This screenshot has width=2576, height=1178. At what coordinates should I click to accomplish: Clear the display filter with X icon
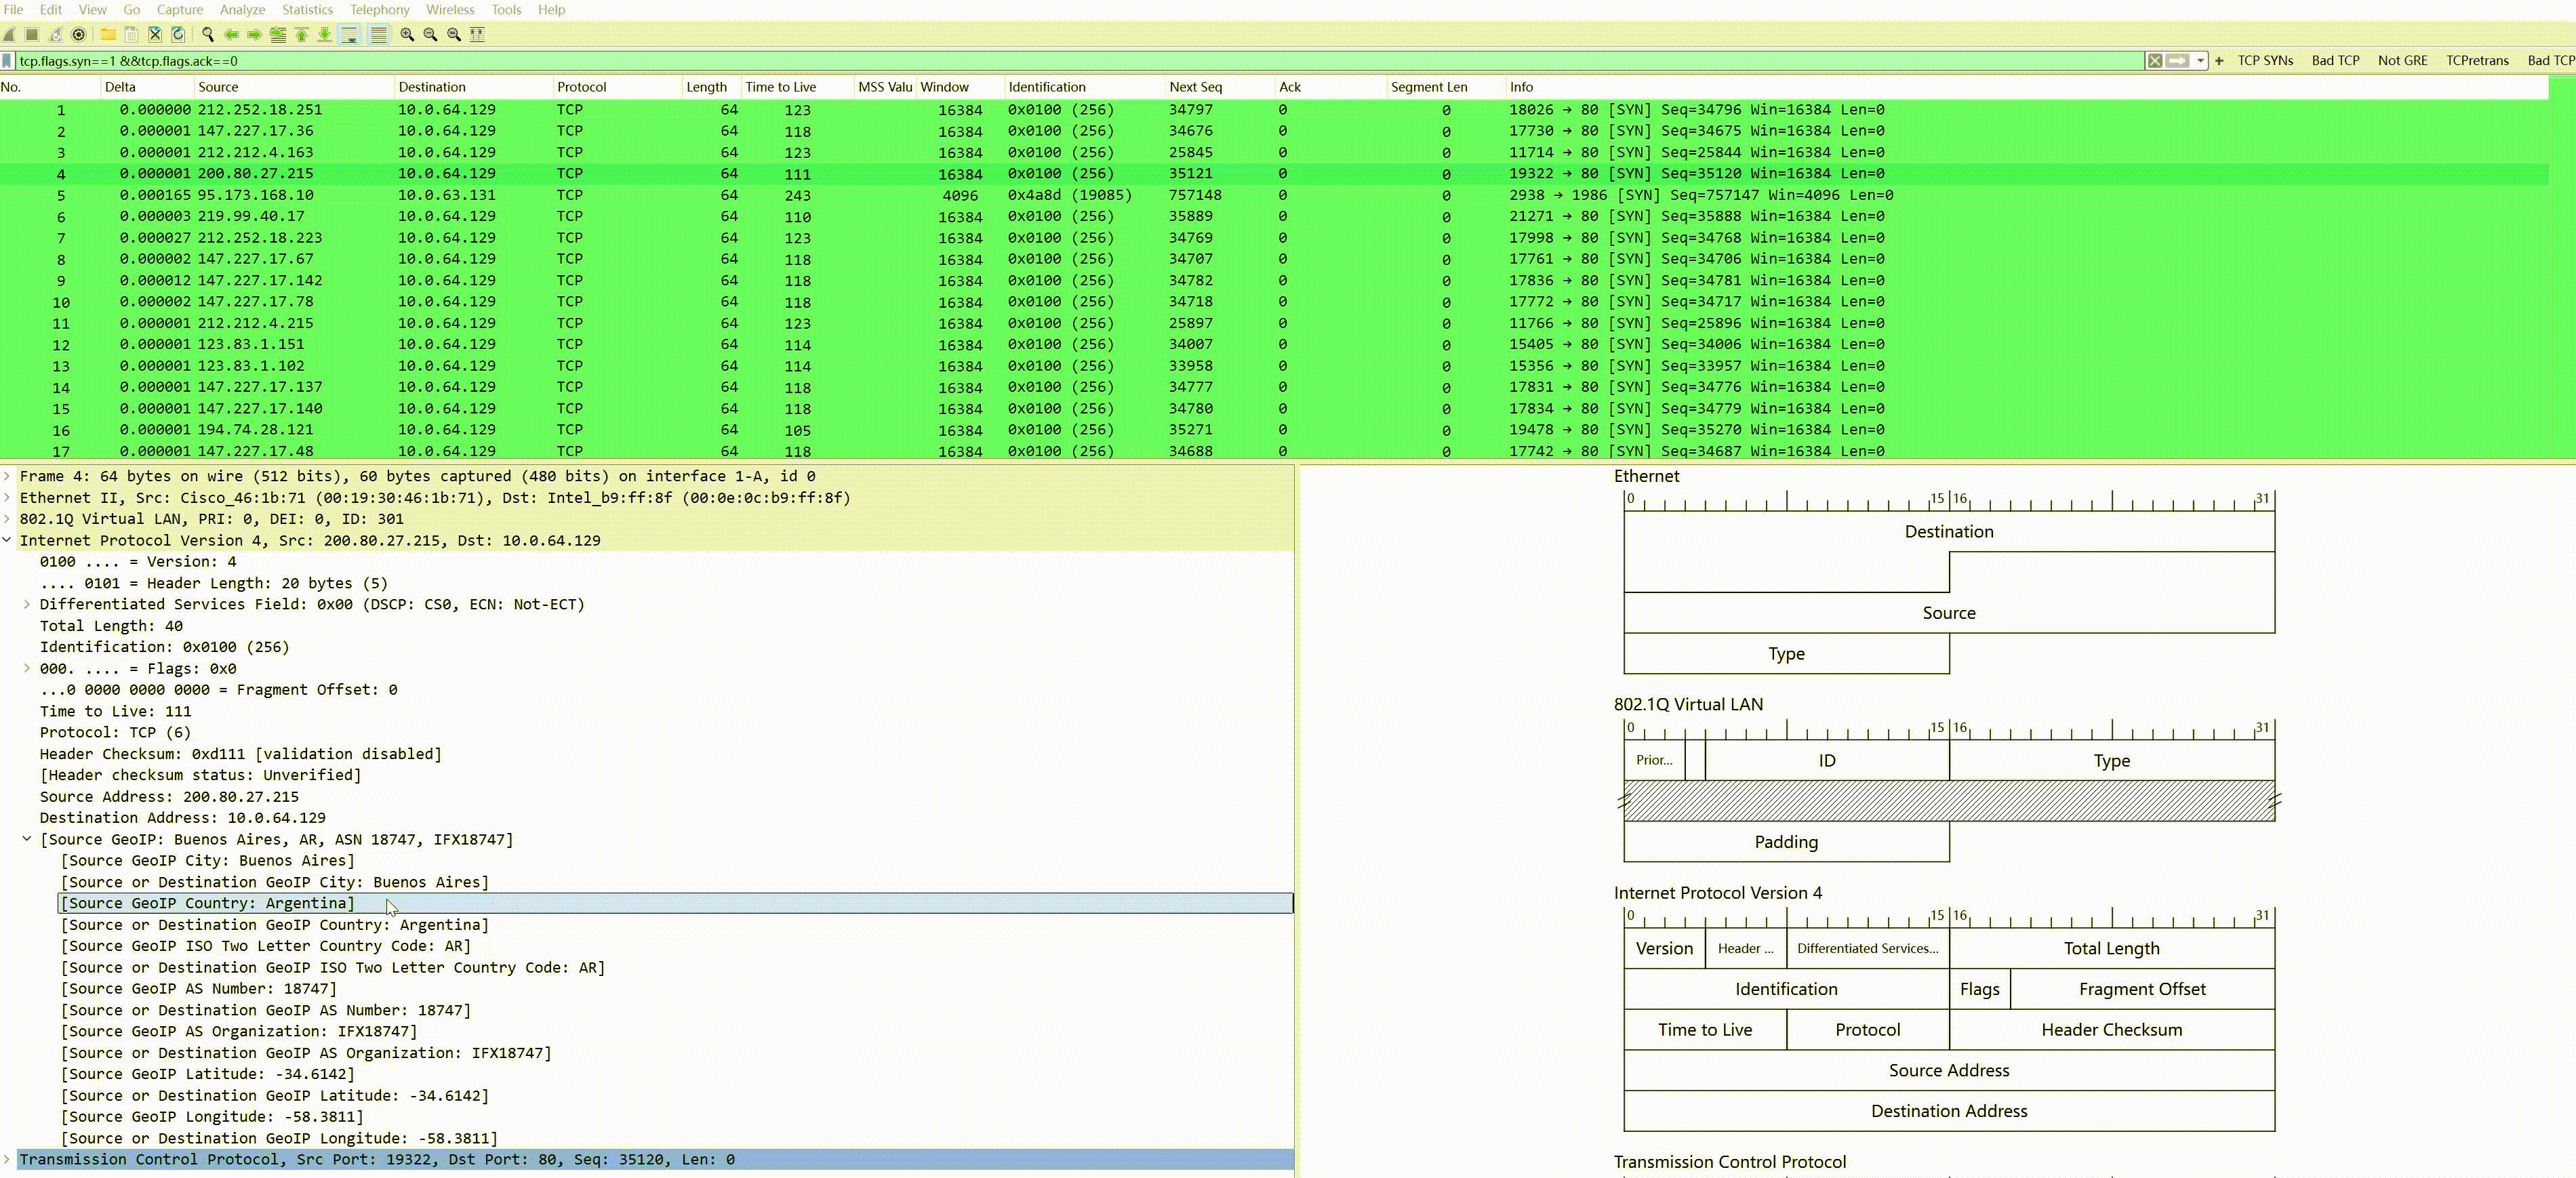coord(2155,61)
